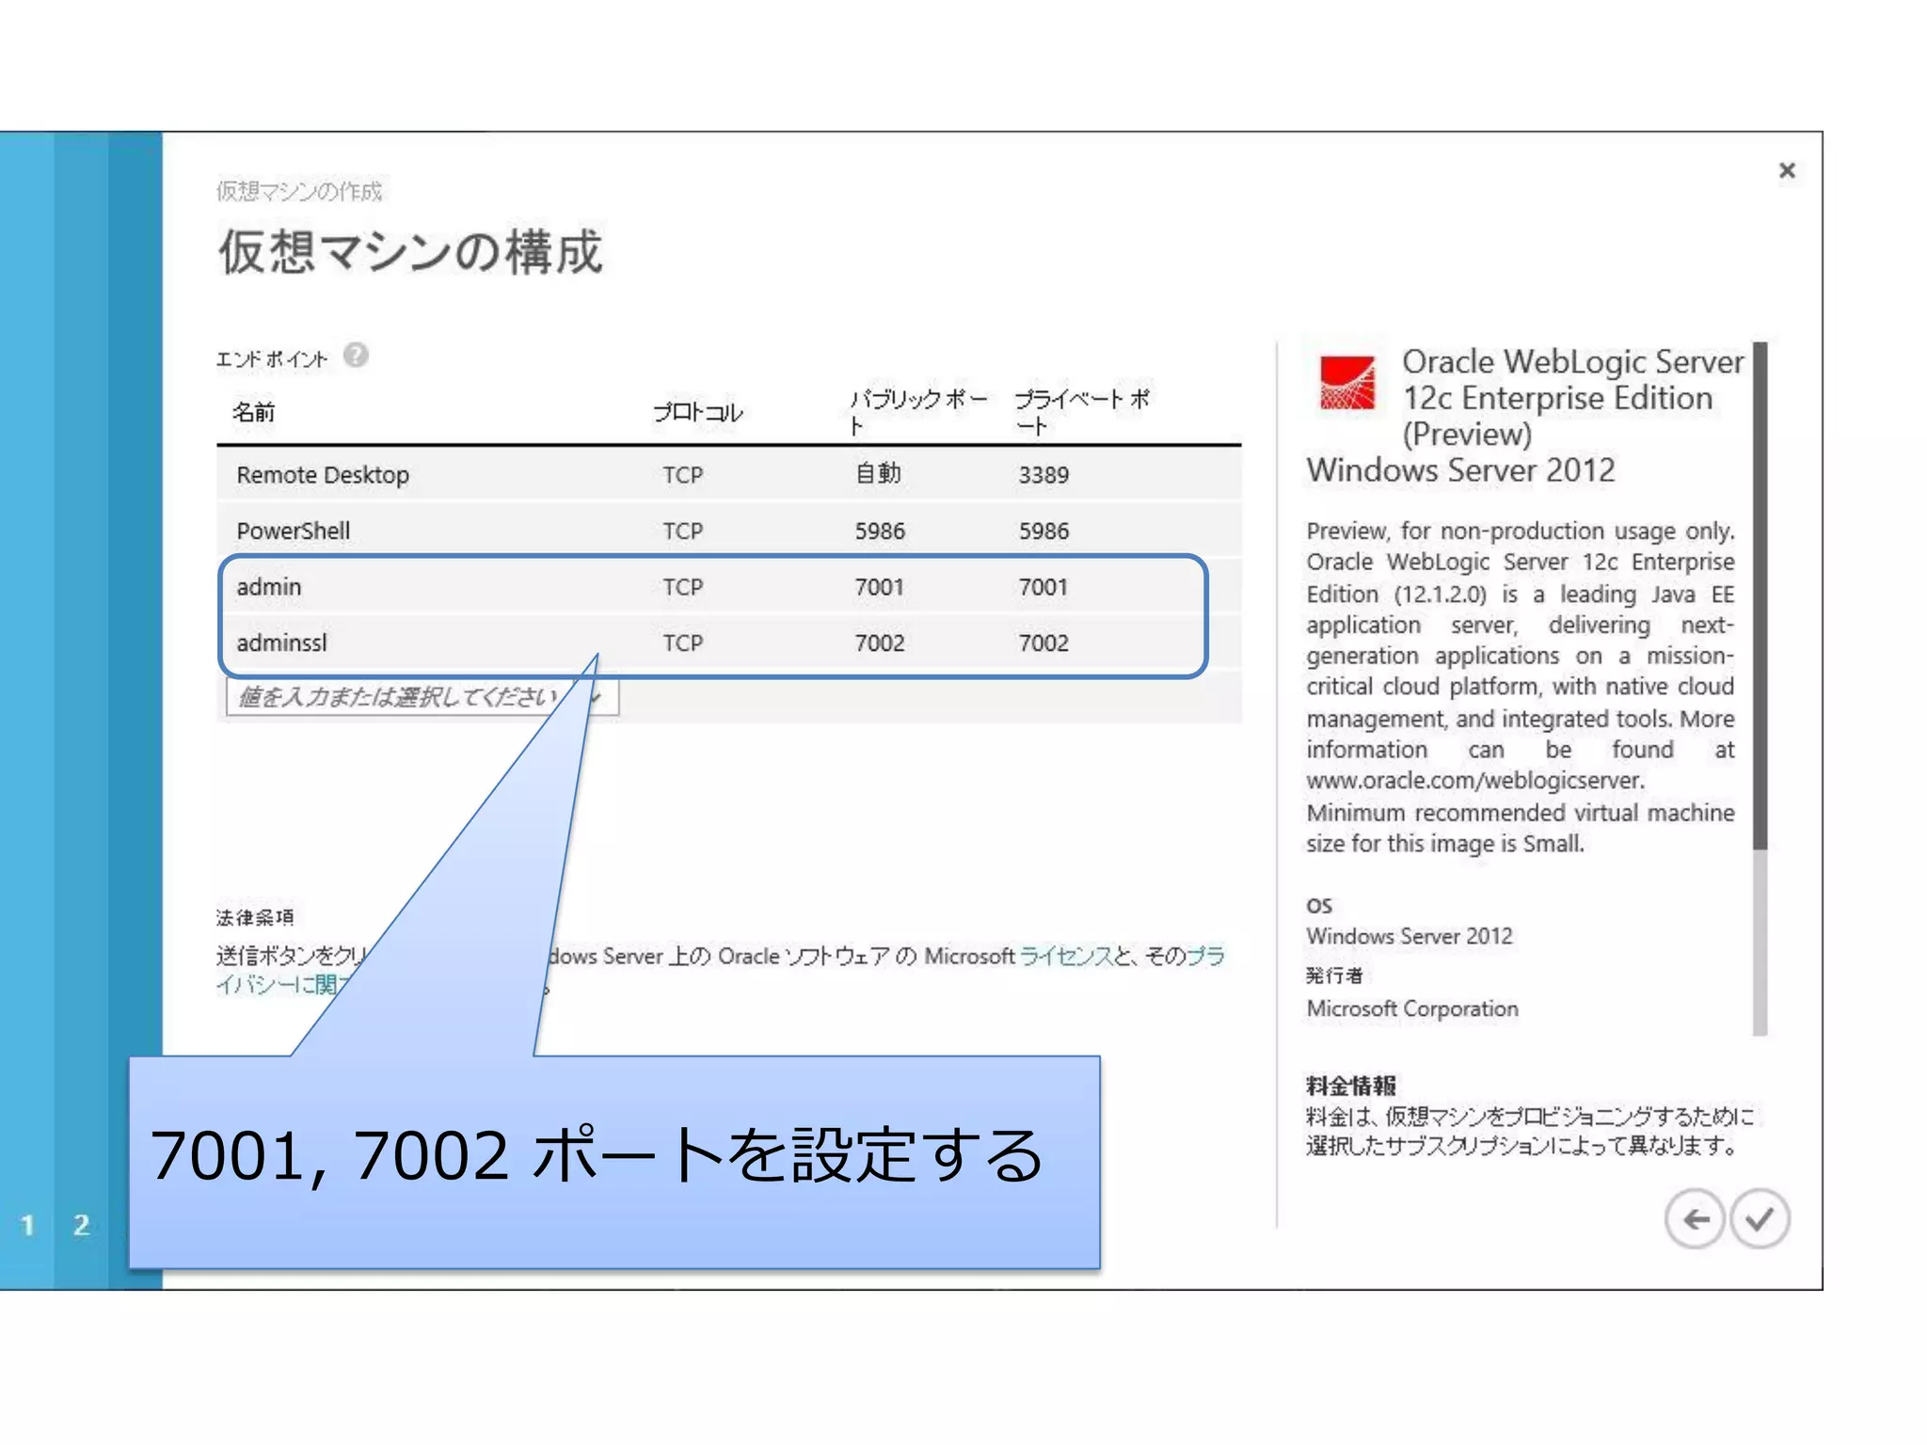Select the Remote Desktop endpoint name
This screenshot has width=1927, height=1445.
[323, 474]
